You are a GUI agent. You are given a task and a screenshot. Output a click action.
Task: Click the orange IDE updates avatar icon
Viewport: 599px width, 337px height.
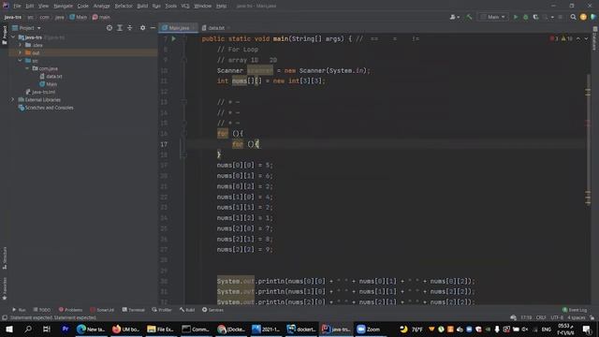click(x=583, y=17)
